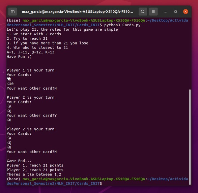Click "1. We start with 2 cards"
The height and width of the screenshot is (193, 198).
34,34
